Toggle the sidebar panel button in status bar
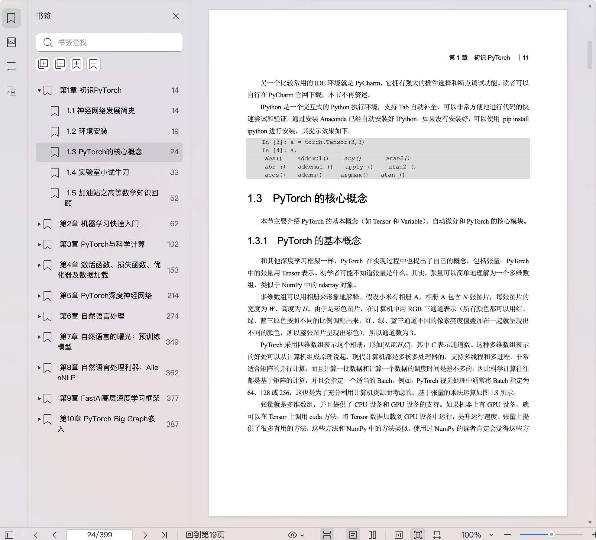Image resolution: width=596 pixels, height=540 pixels. [x=9, y=535]
